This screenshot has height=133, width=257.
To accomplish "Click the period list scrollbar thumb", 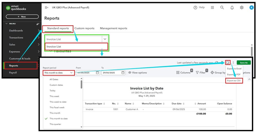I will [x=82, y=84].
